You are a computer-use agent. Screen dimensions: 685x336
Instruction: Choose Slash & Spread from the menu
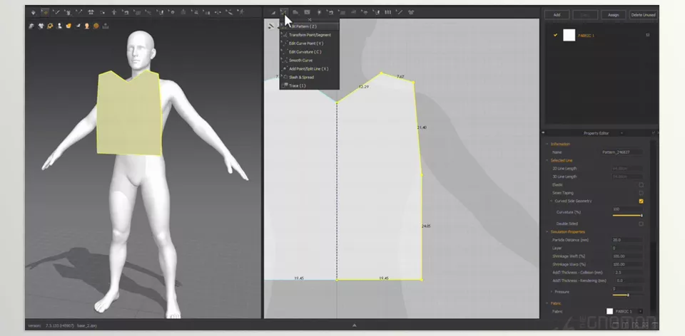309,77
